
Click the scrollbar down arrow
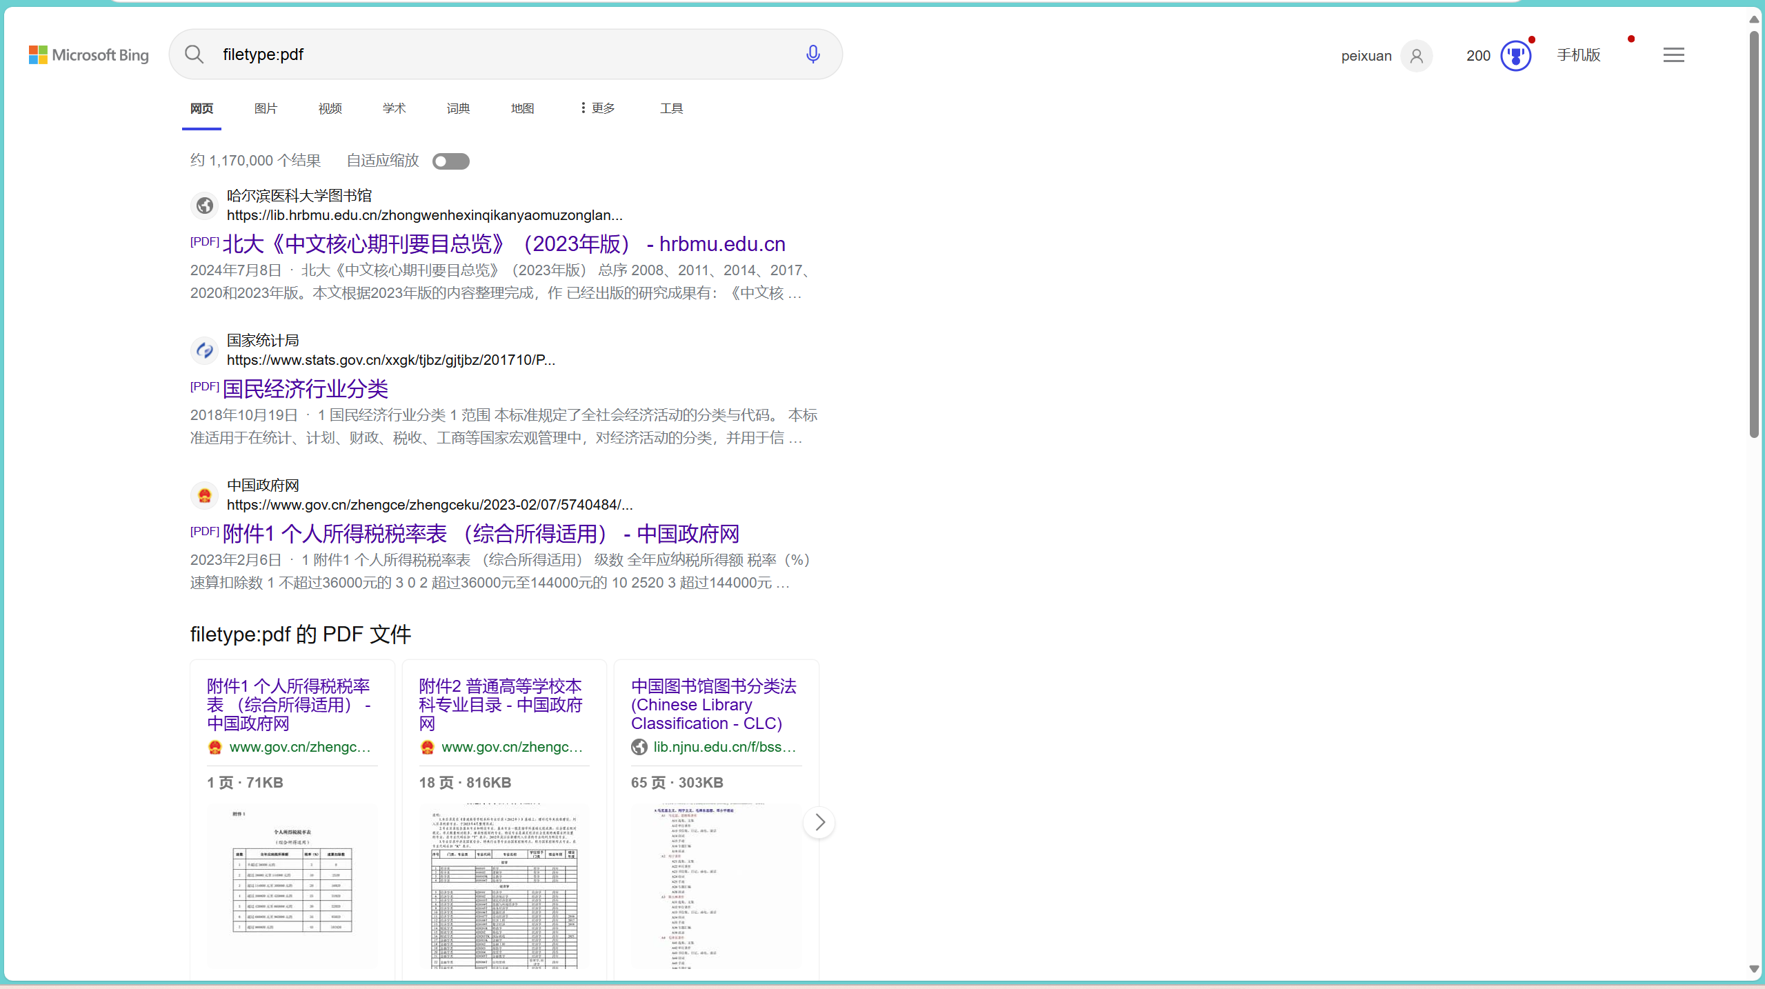pyautogui.click(x=1755, y=969)
